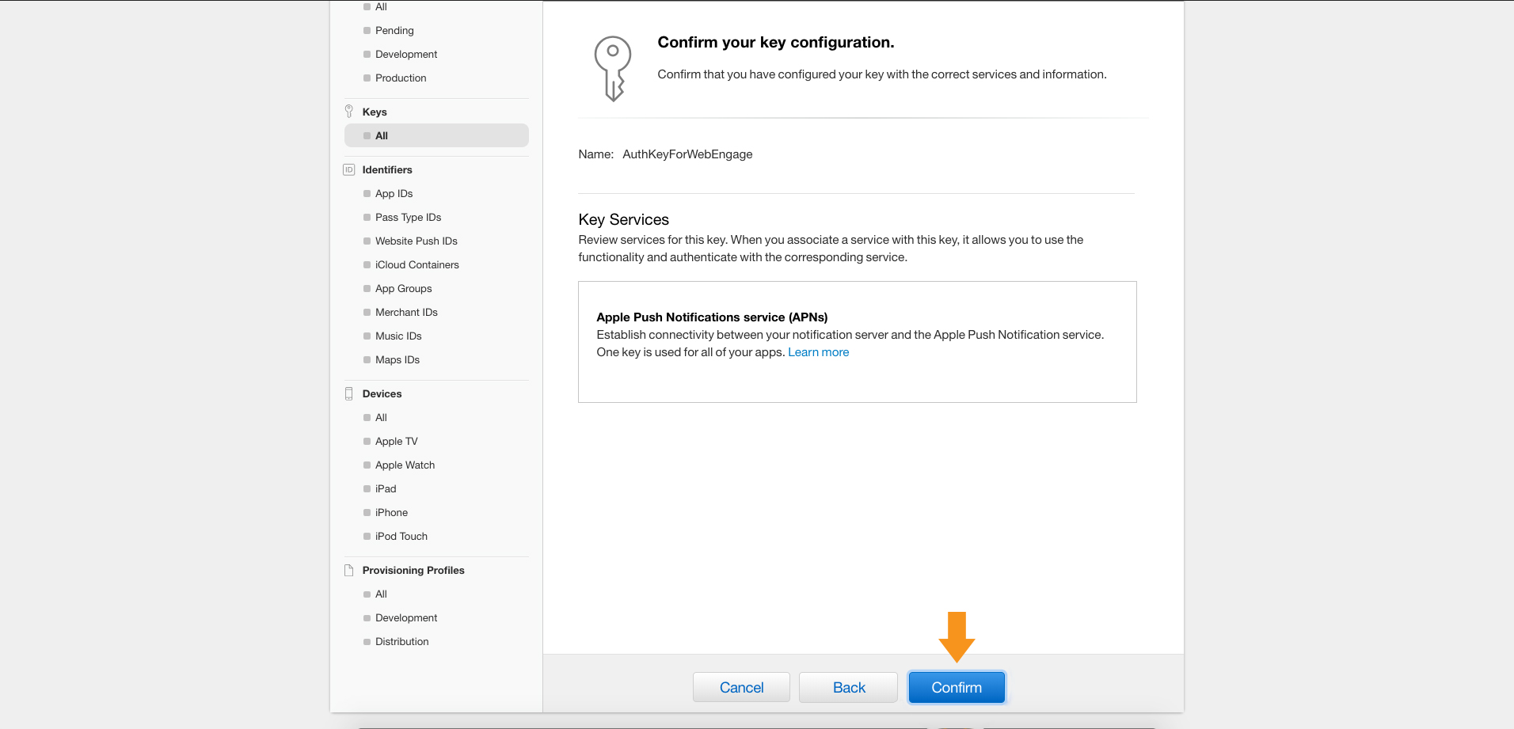Viewport: 1514px width, 729px height.
Task: Click the Identifiers ID icon
Action: 348,169
